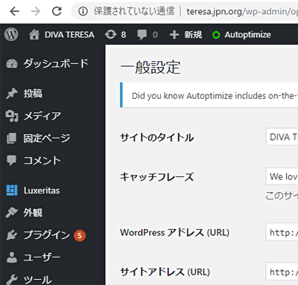The width and height of the screenshot is (298, 285).
Task: Open the Autoptimize toolbar menu
Action: (x=247, y=35)
